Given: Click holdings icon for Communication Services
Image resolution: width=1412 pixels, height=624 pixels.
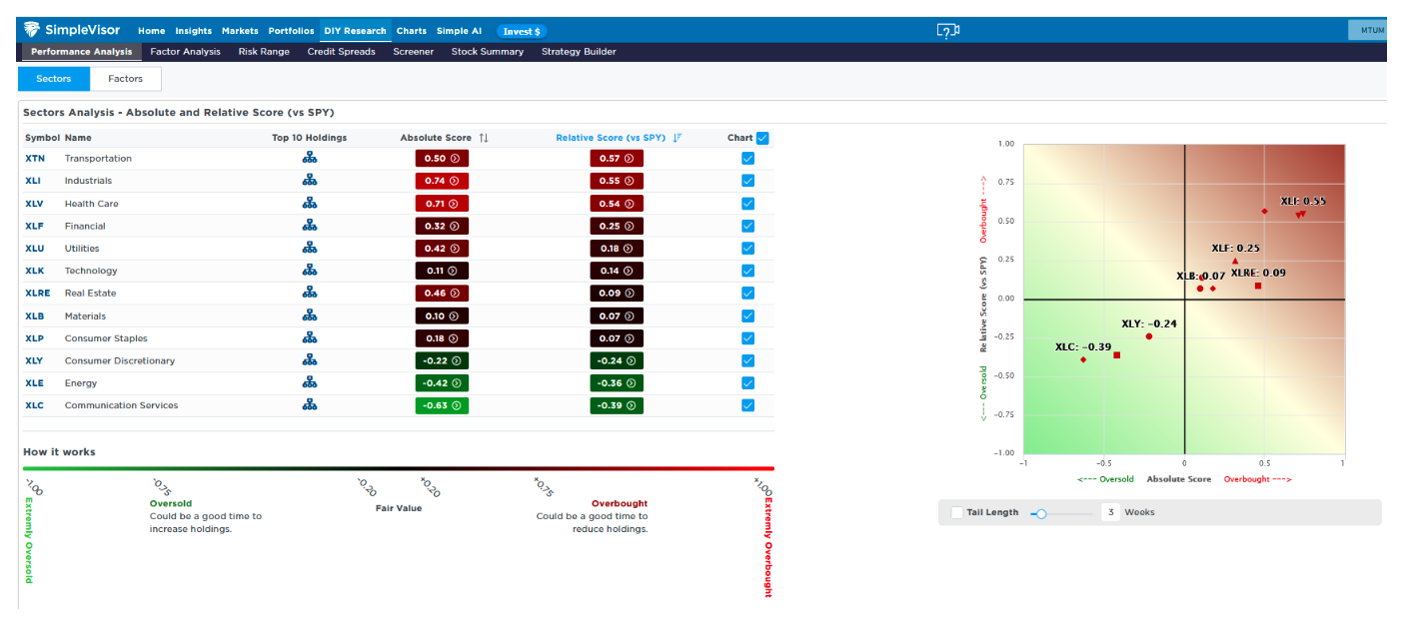Looking at the screenshot, I should point(310,405).
